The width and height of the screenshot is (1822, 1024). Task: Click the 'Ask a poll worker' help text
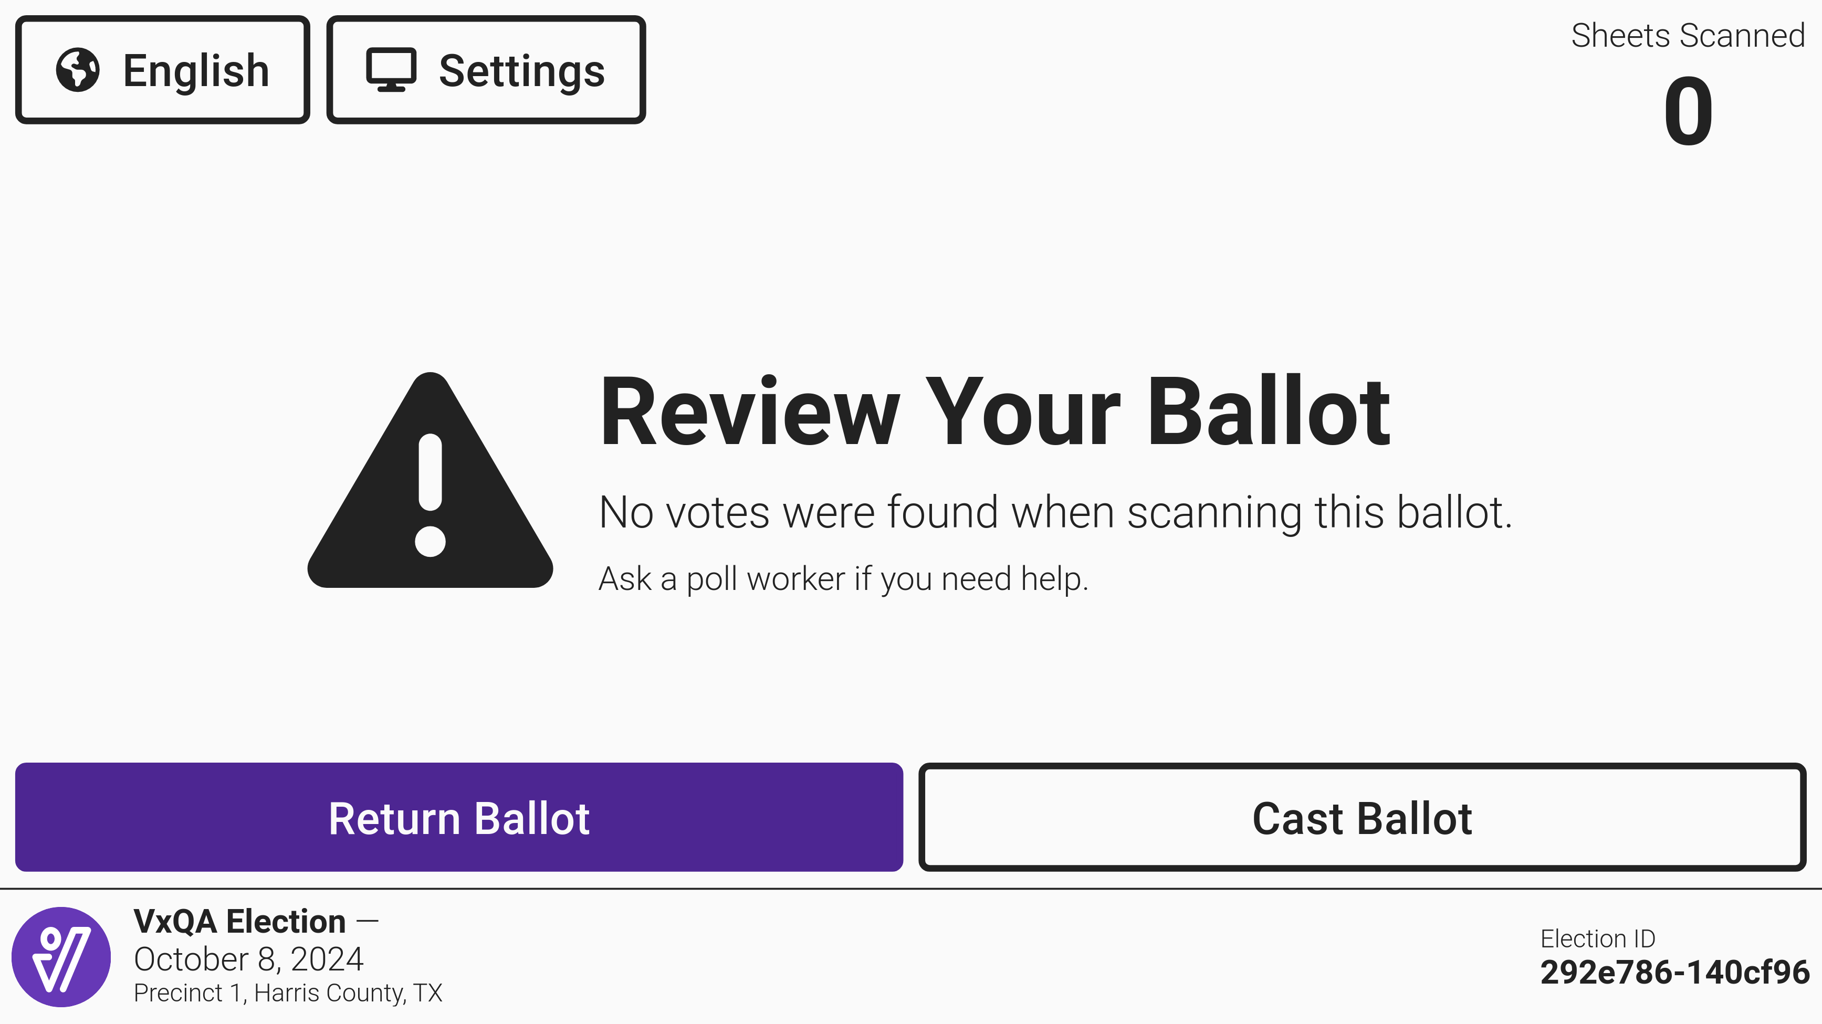[843, 578]
